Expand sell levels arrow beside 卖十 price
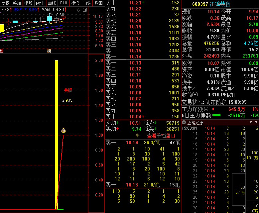This screenshot has height=213, width=259. (143, 3)
